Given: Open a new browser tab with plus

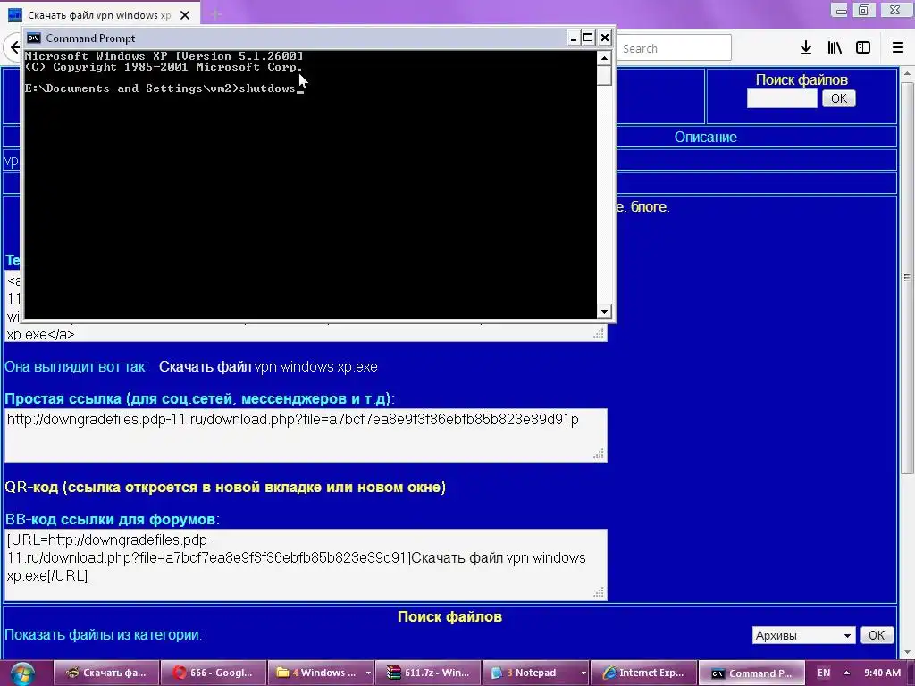Looking at the screenshot, I should (216, 14).
